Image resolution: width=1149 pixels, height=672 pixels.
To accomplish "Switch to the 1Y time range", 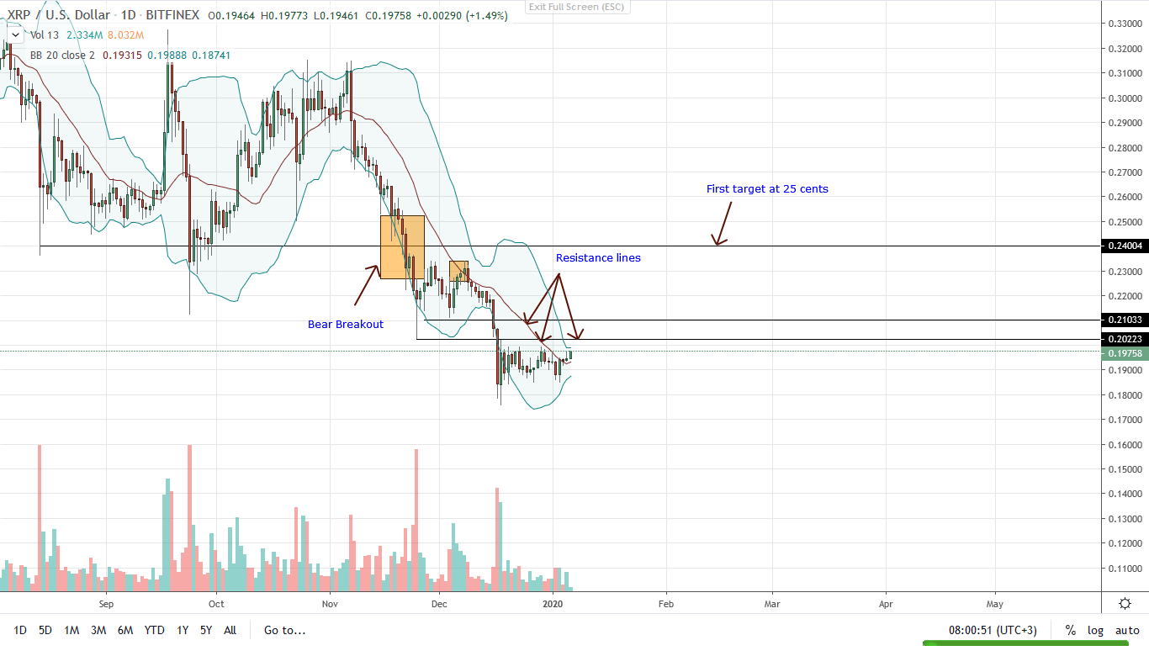I will click(x=183, y=630).
